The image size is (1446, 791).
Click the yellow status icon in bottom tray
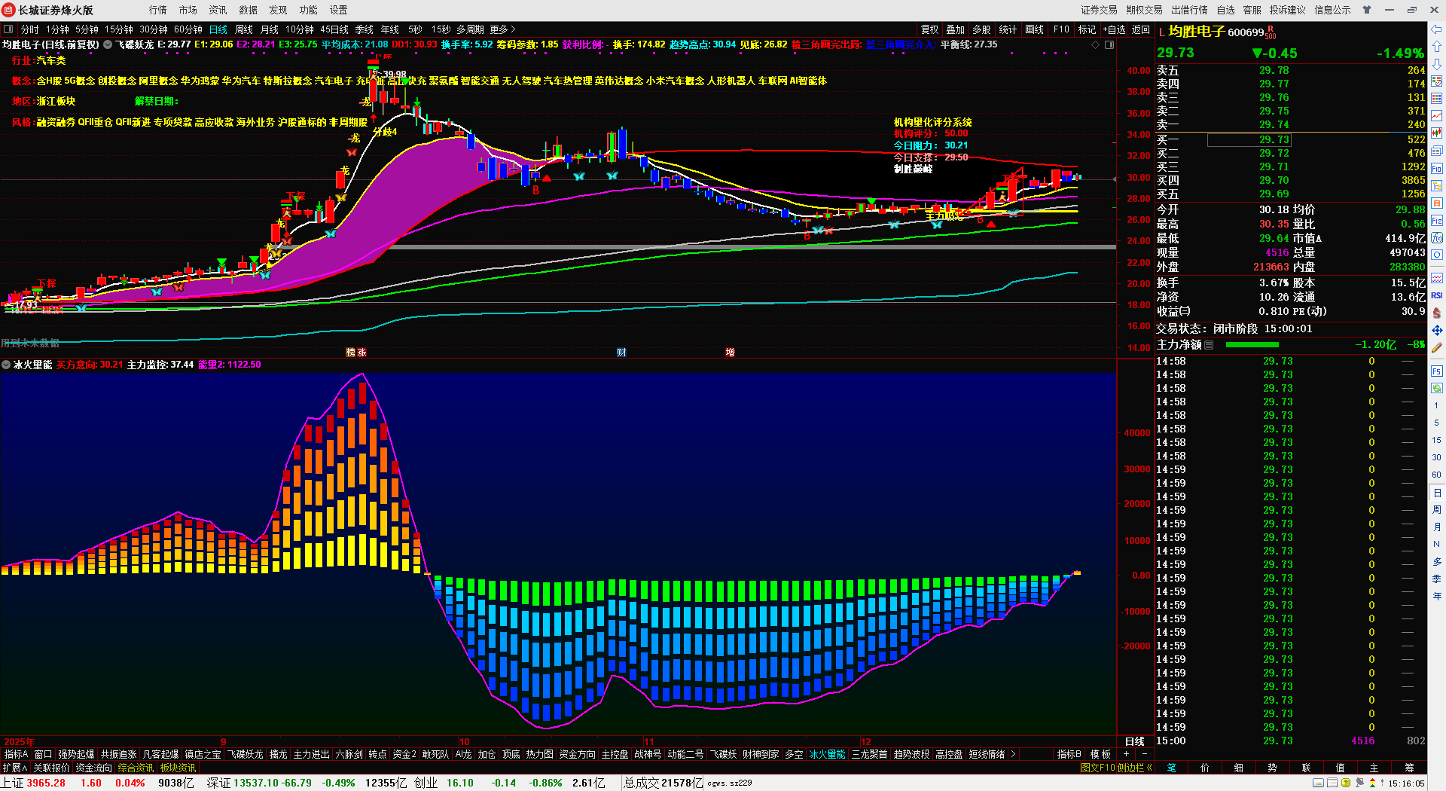[x=1346, y=783]
